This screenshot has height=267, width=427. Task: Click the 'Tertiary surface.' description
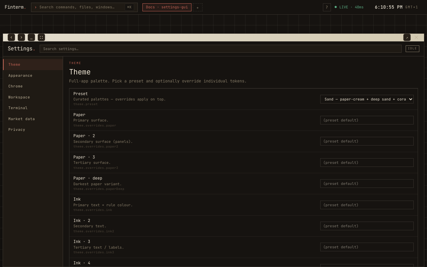coord(92,163)
